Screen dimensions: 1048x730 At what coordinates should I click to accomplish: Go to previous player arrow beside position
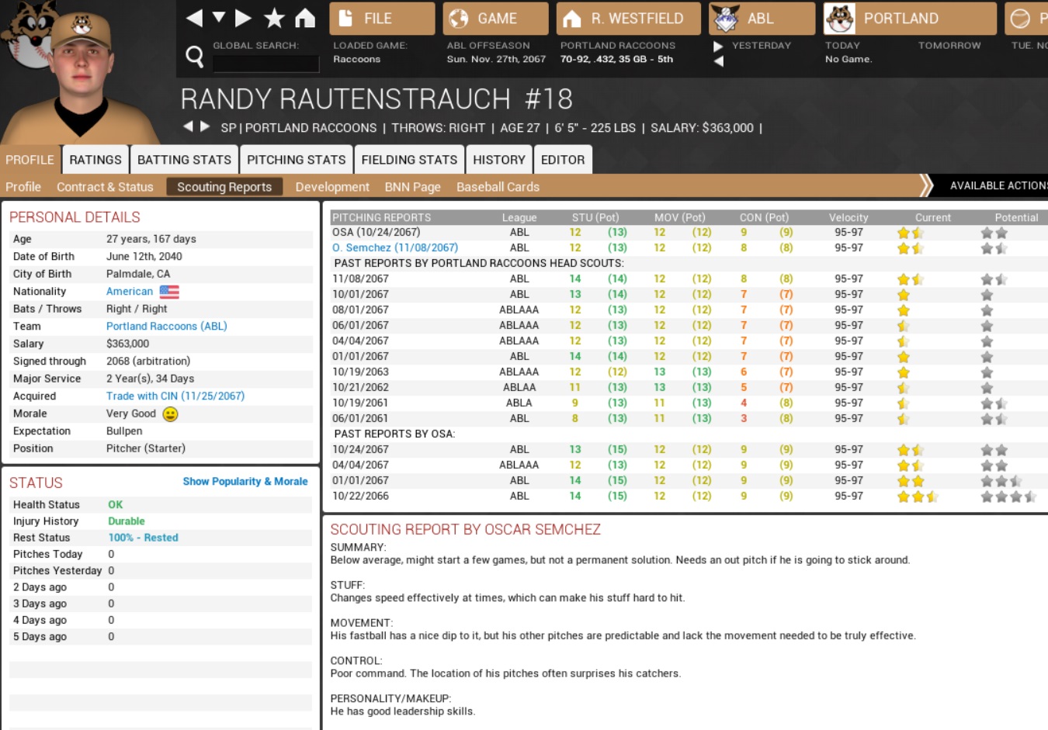pos(187,126)
